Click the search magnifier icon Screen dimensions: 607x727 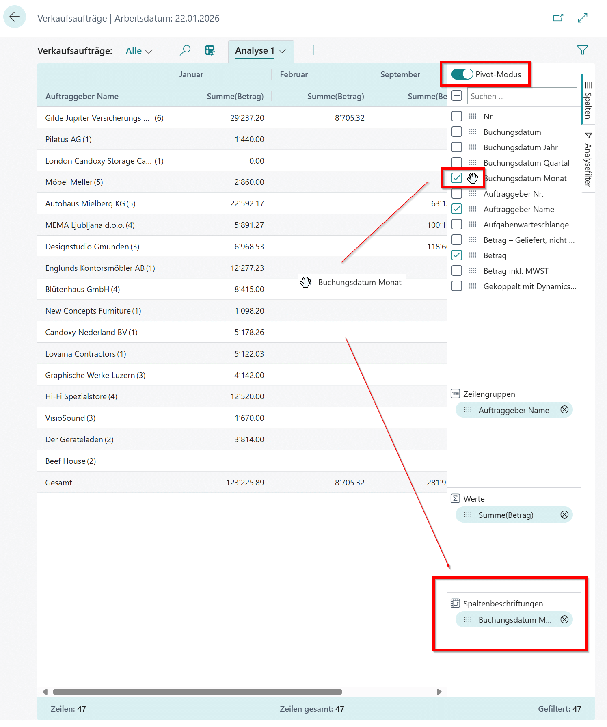pyautogui.click(x=185, y=50)
